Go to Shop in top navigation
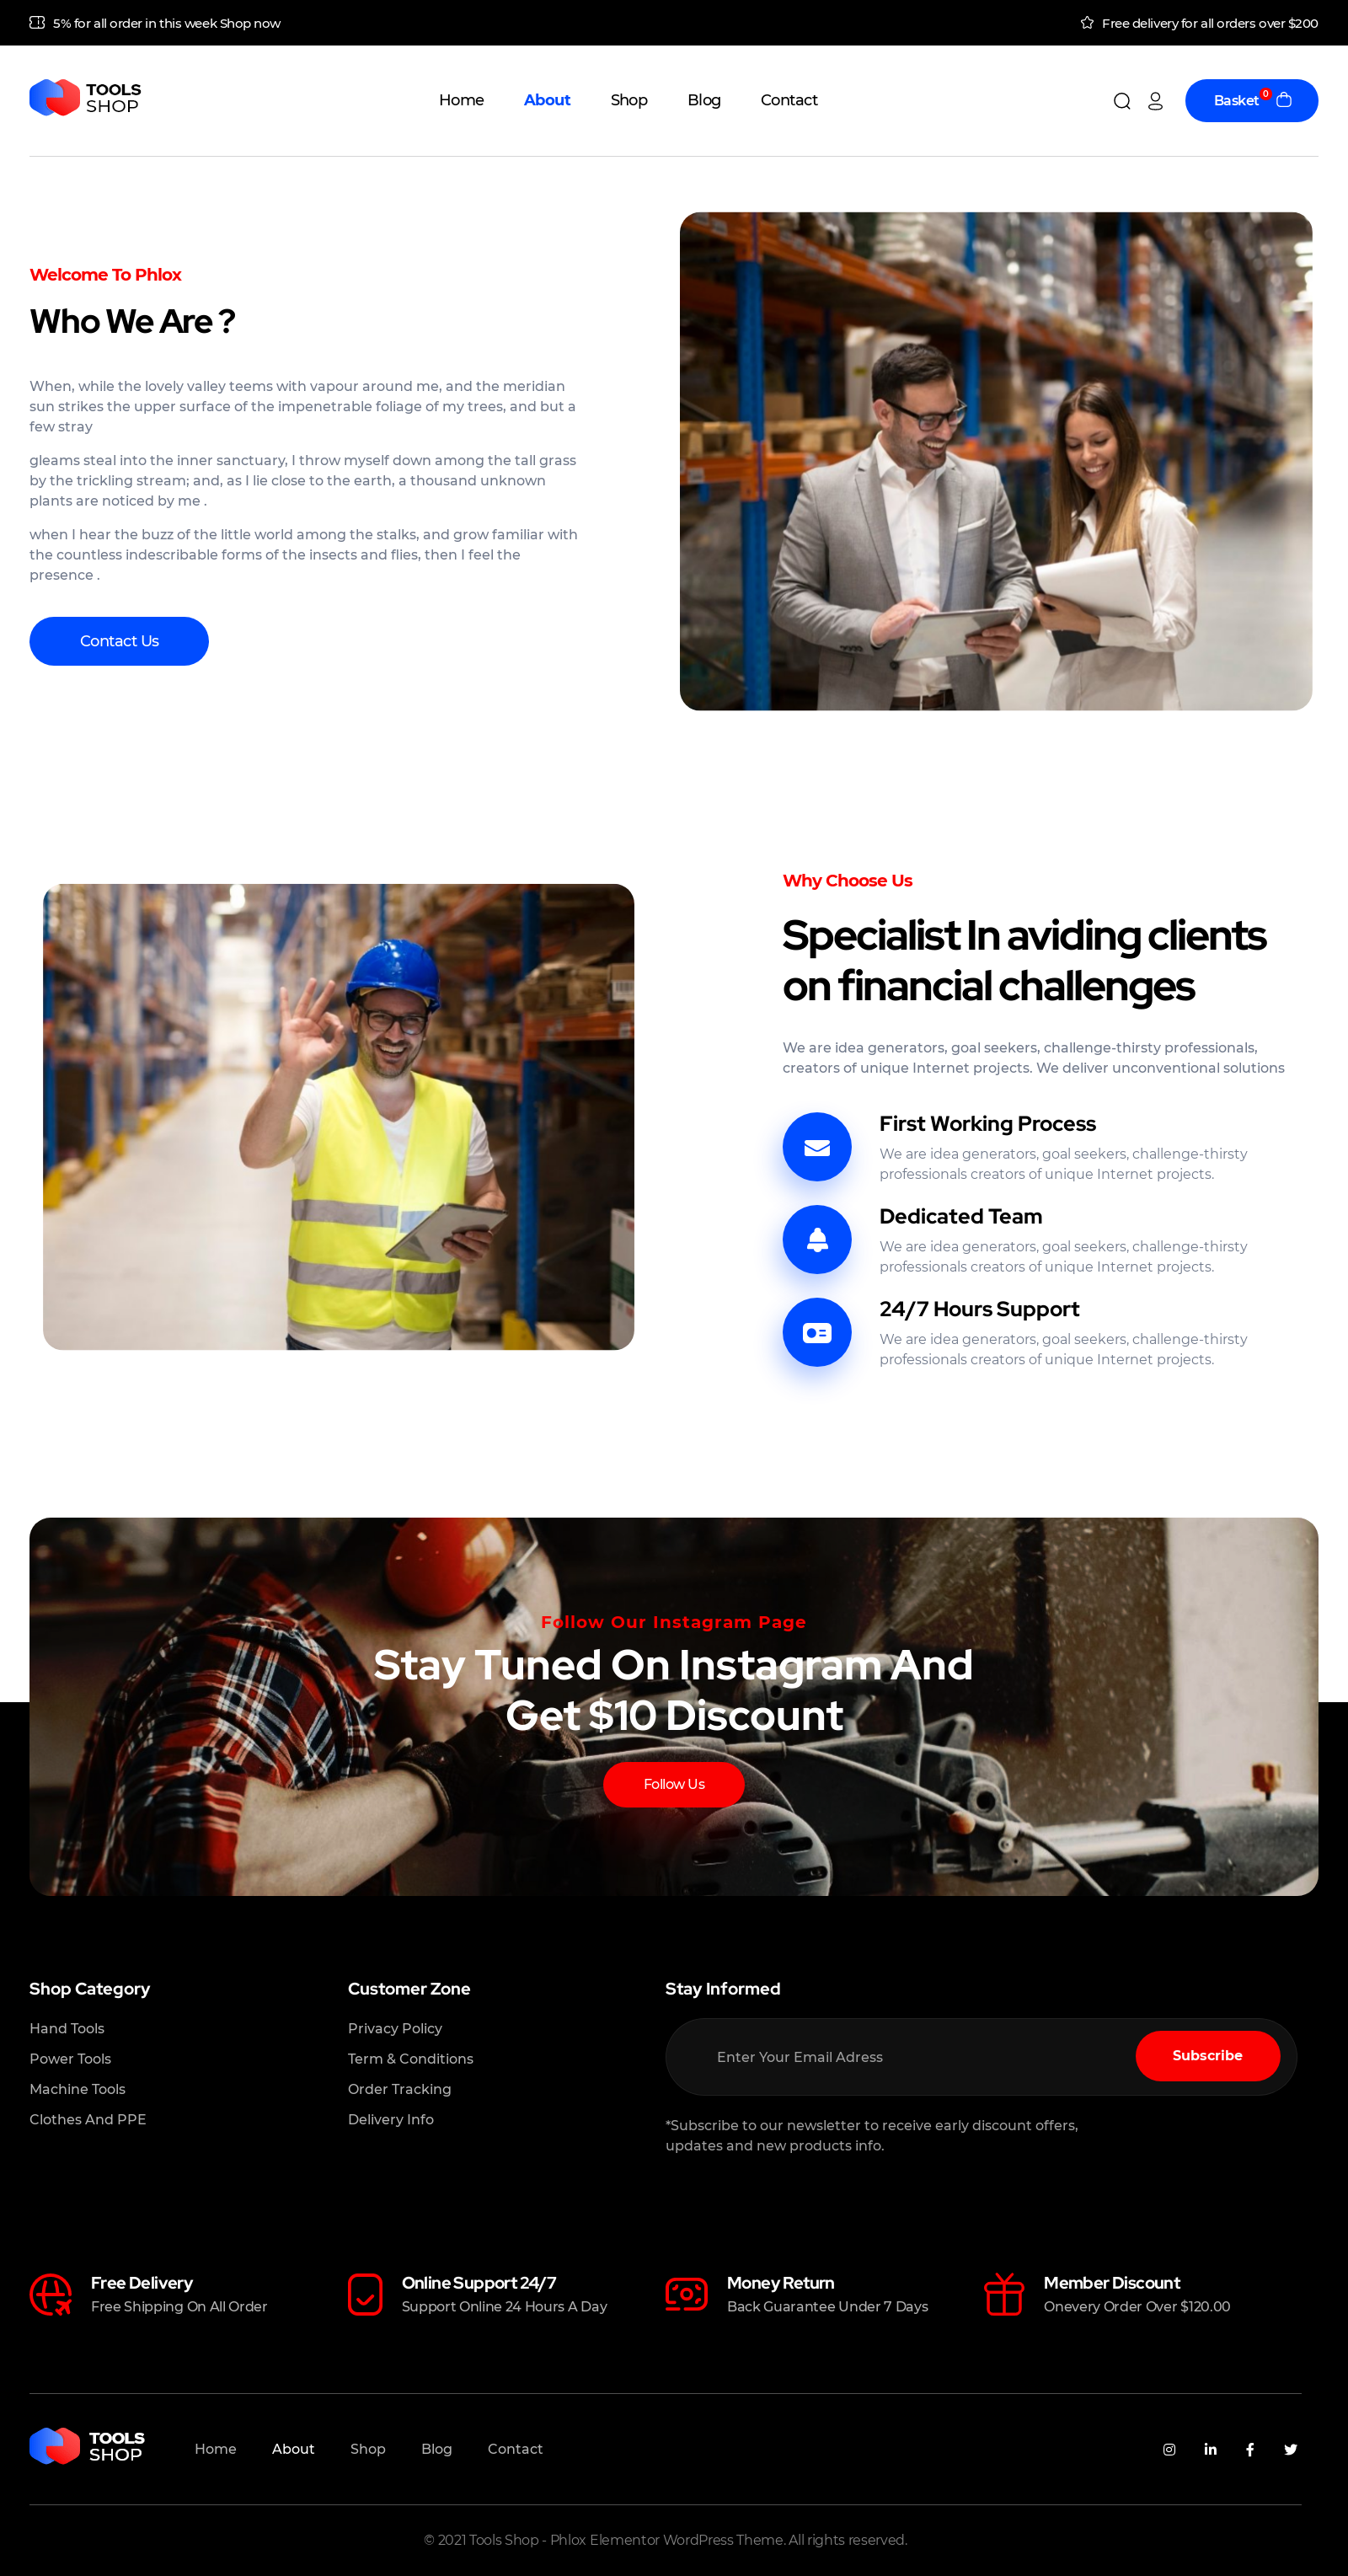Viewport: 1348px width, 2576px height. coord(629,100)
